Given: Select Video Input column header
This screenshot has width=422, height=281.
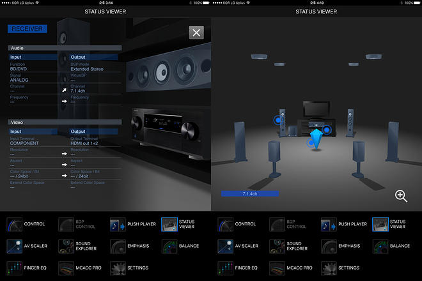Looking at the screenshot, I should coord(33,132).
